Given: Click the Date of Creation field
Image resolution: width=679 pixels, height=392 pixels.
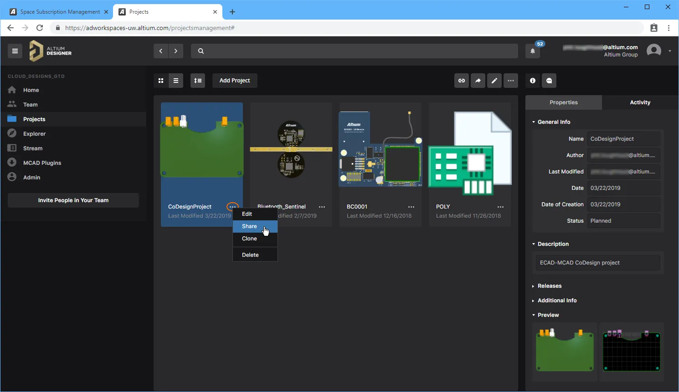Looking at the screenshot, I should pyautogui.click(x=623, y=204).
